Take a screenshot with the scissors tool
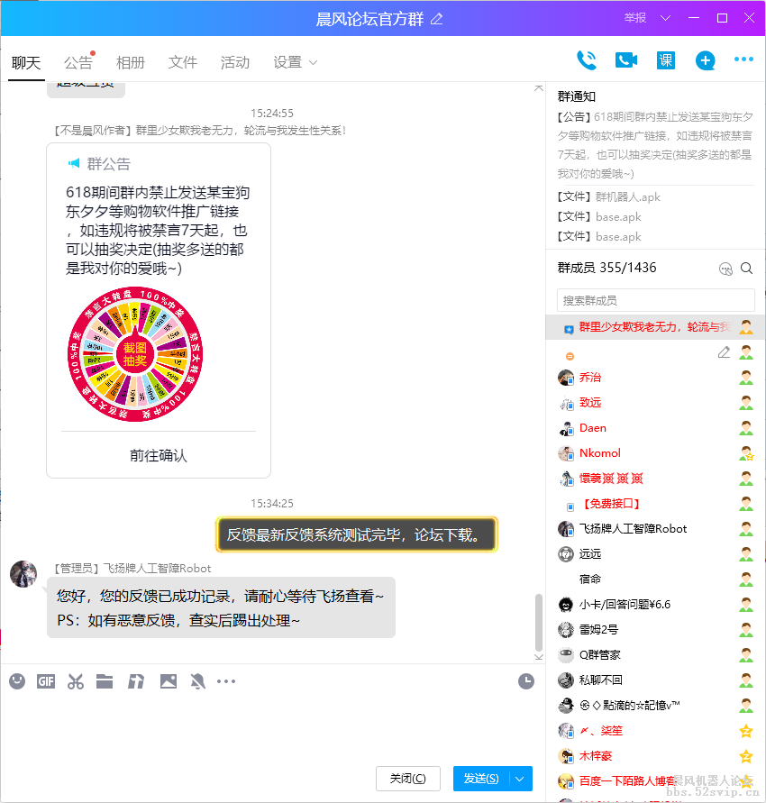The width and height of the screenshot is (766, 803). 76,680
